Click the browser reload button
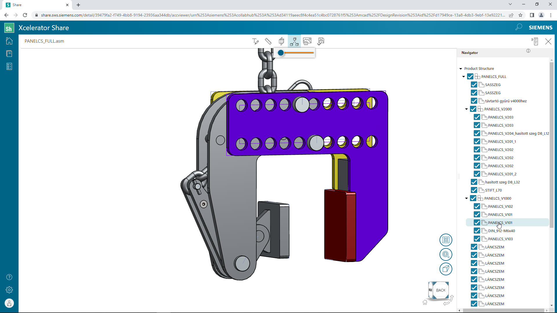The height and width of the screenshot is (313, 557). pos(25,15)
